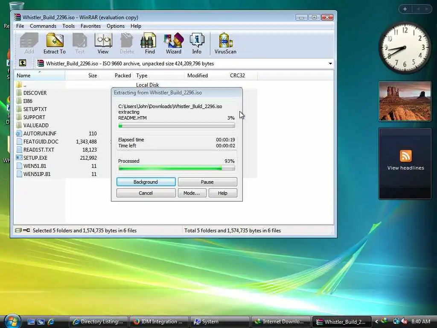Open the Help menu
The image size is (437, 328).
(136, 26)
